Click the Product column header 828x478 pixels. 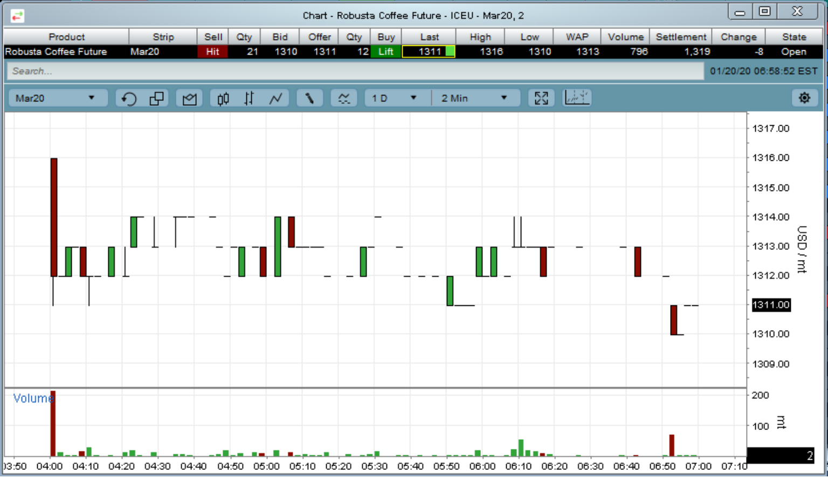point(66,37)
